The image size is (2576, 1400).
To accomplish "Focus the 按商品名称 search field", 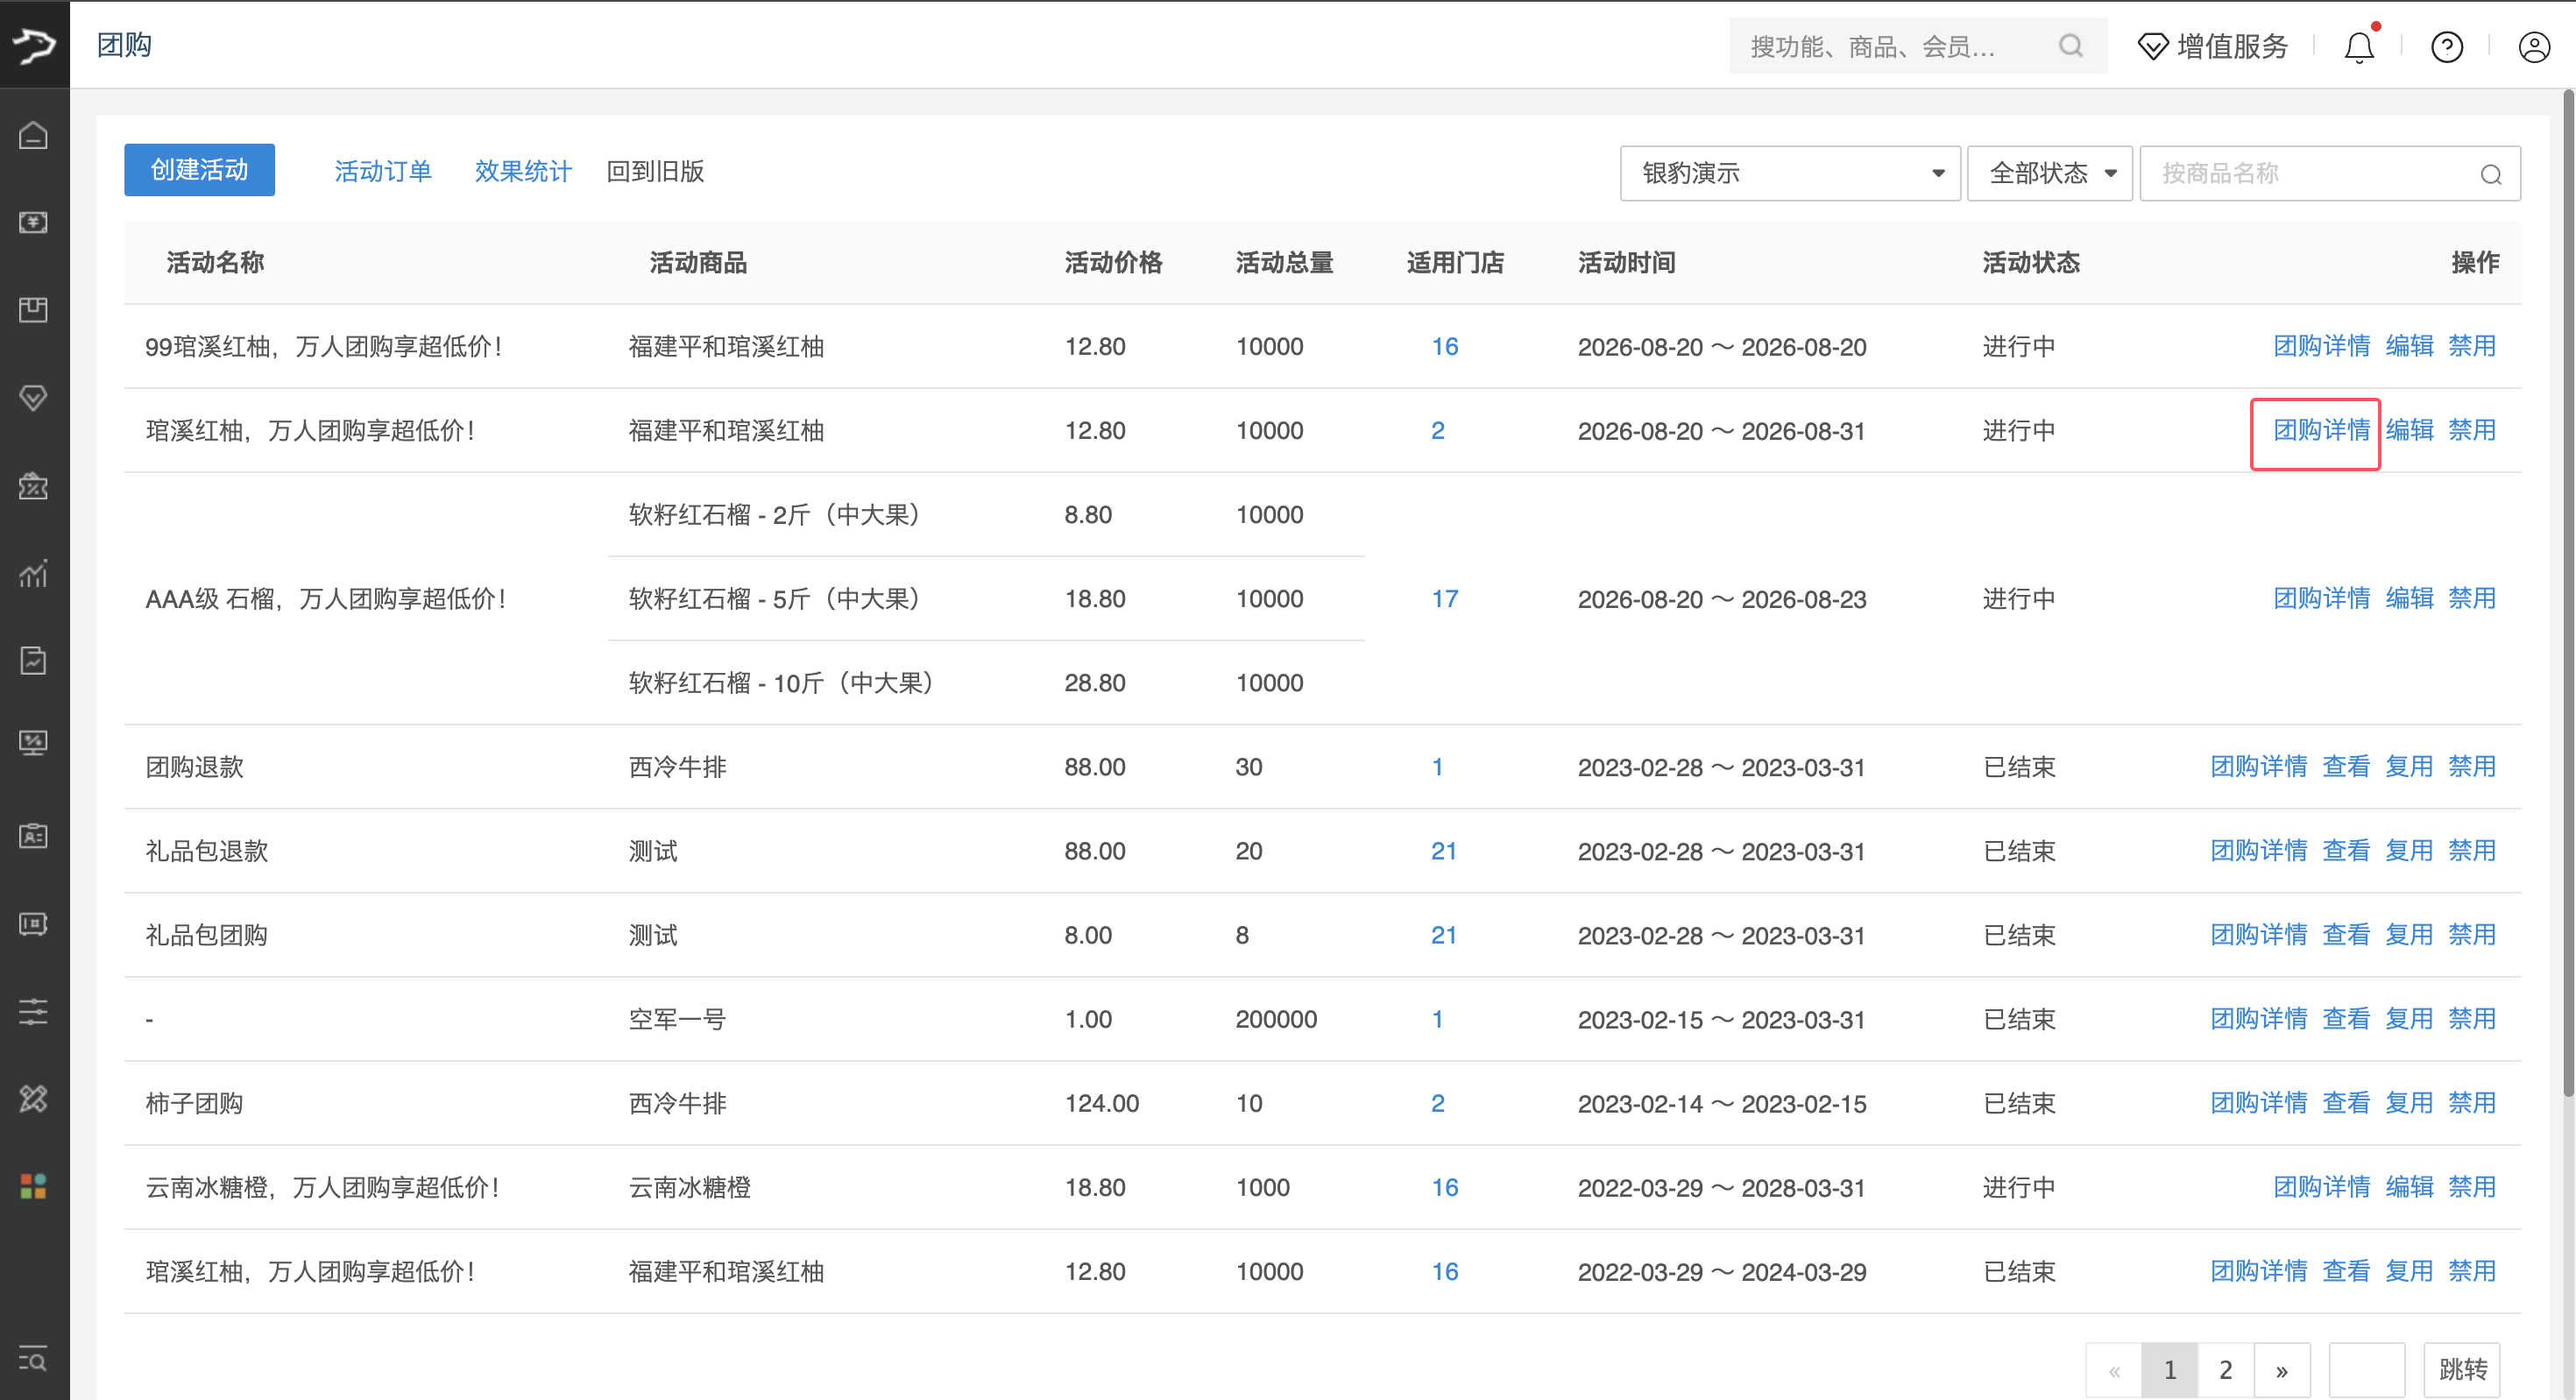I will tap(2330, 173).
